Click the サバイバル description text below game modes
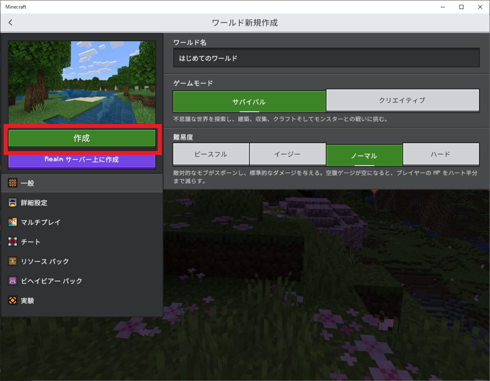Screen dimensions: 490x381 [281, 119]
